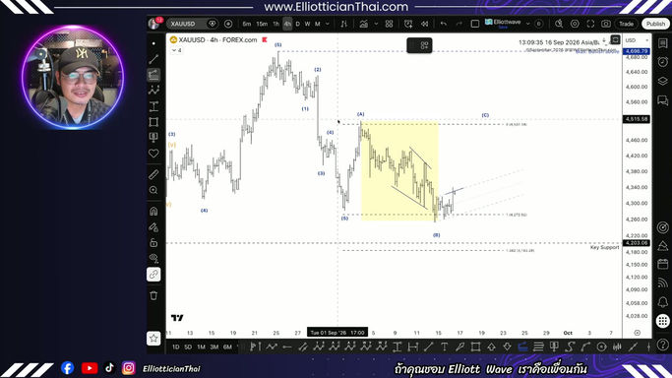Toggle hide all drawings eye
Viewport: 672px width, 378px height.
pos(153,258)
